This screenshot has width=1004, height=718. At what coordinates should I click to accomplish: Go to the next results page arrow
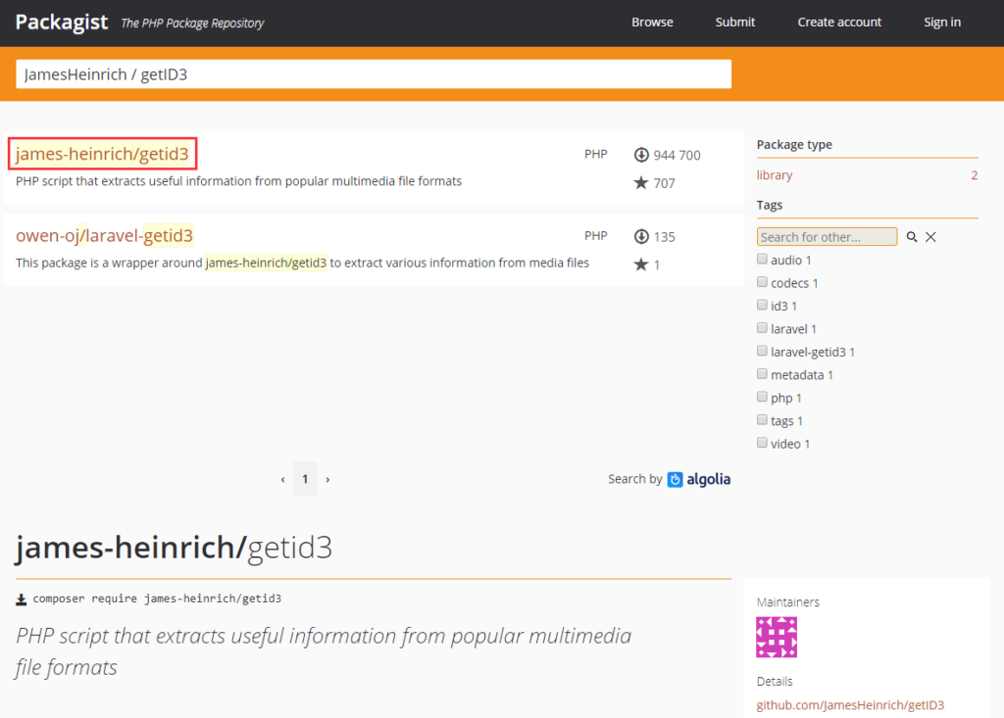[x=327, y=480]
